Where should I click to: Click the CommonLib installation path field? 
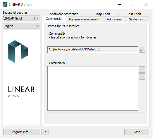[x=93, y=50]
